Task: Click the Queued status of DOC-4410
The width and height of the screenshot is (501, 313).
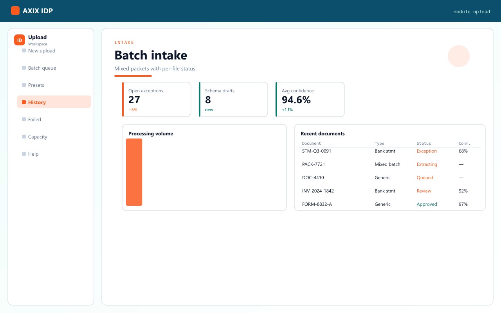Action: coord(425,178)
